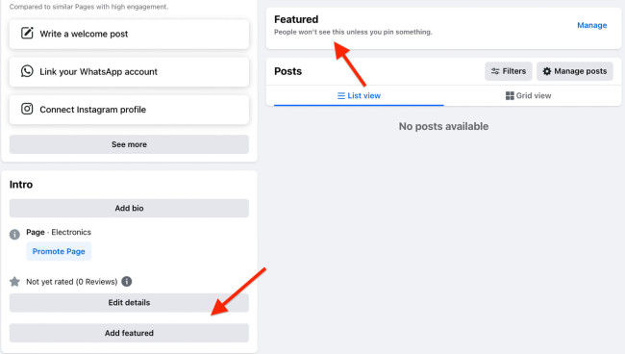
Task: Click the Add featured button
Action: (129, 333)
